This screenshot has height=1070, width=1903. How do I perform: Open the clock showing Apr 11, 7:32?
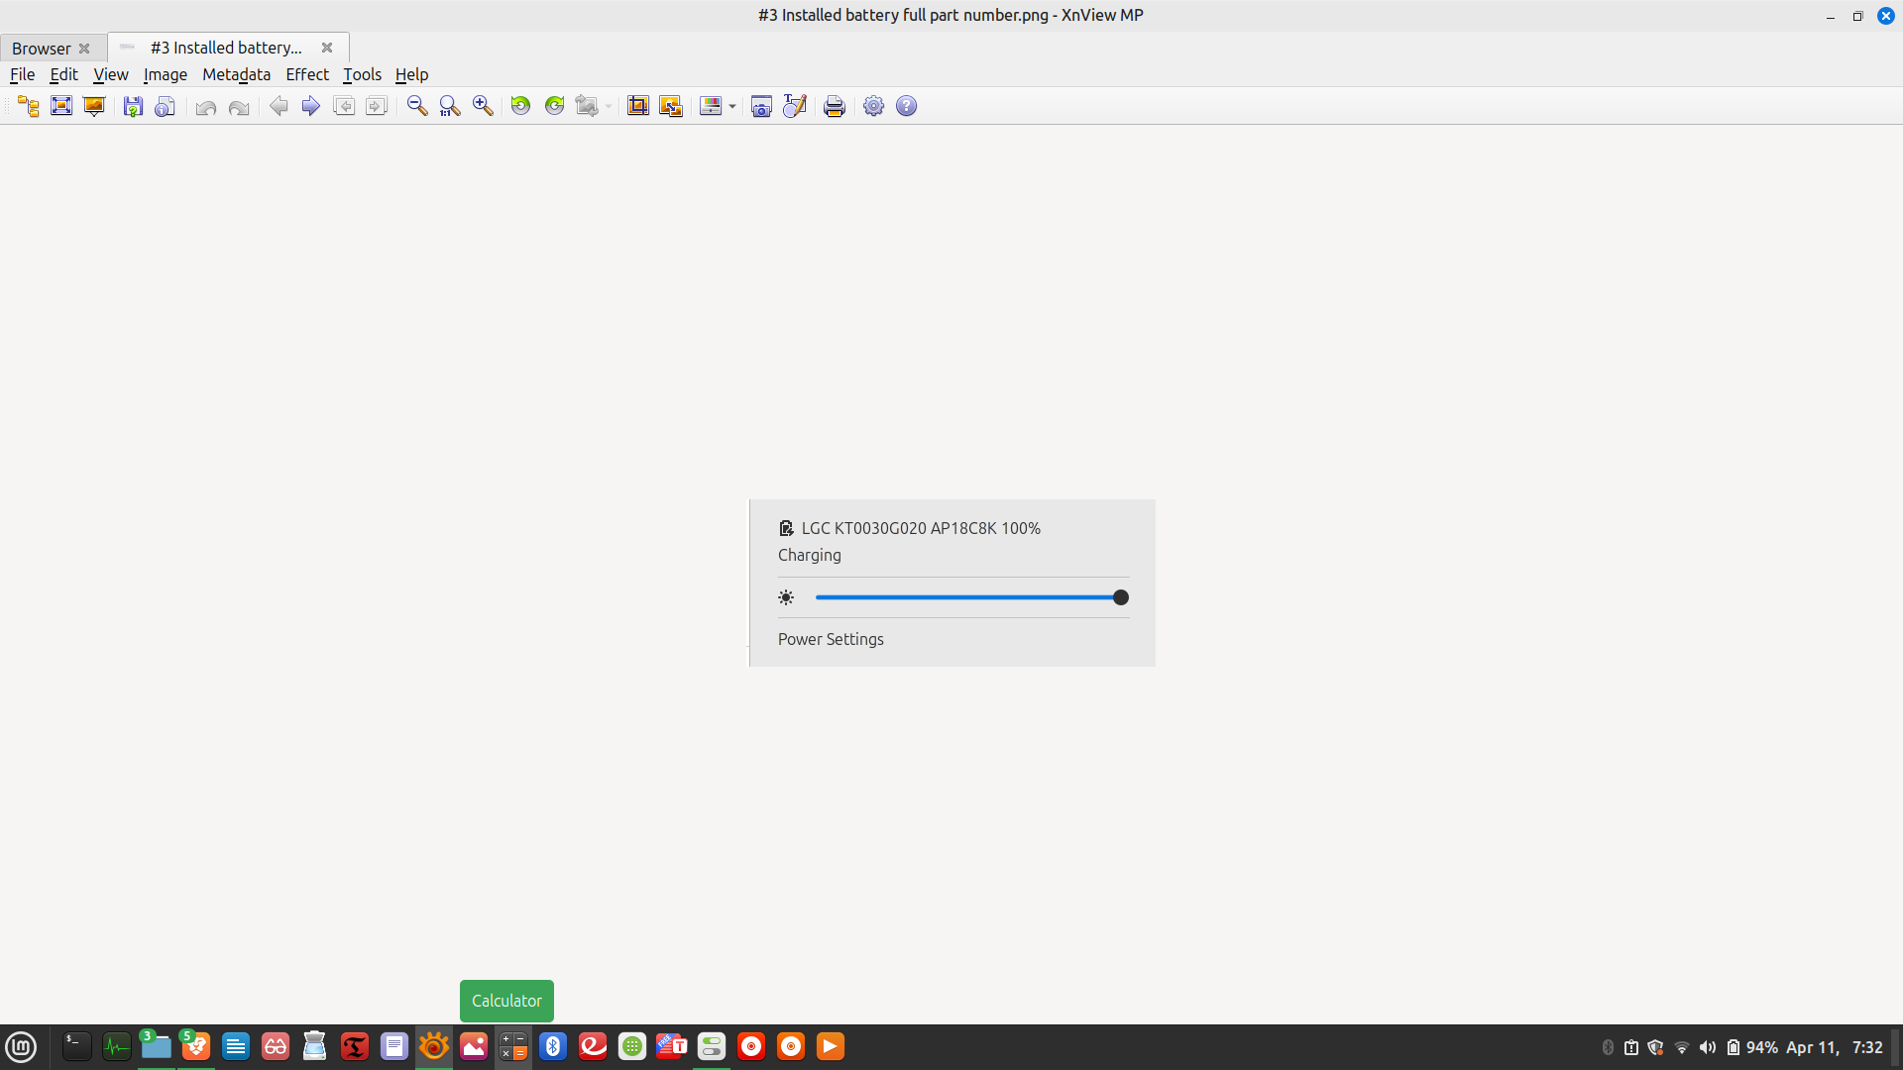(x=1834, y=1047)
